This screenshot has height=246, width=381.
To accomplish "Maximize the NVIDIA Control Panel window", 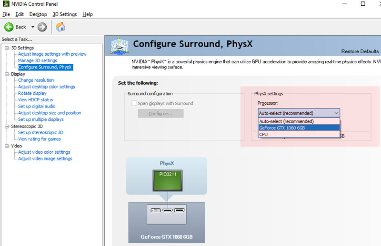I will coord(363,4).
